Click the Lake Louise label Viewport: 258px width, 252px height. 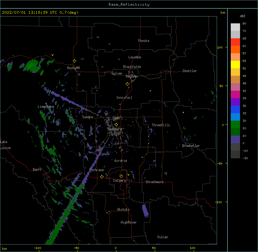[x=5, y=145]
